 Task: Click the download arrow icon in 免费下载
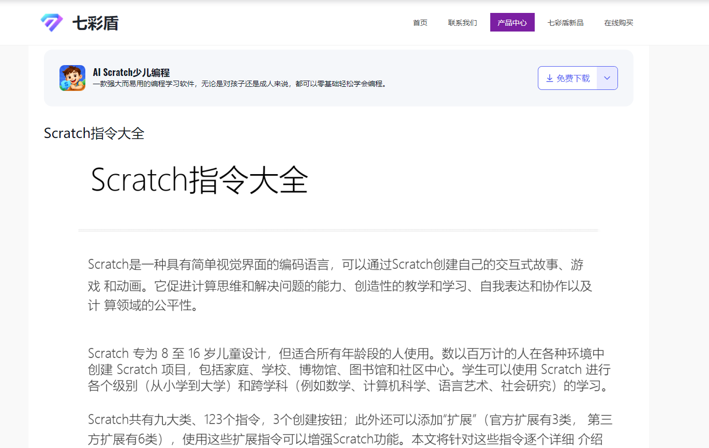pyautogui.click(x=550, y=79)
